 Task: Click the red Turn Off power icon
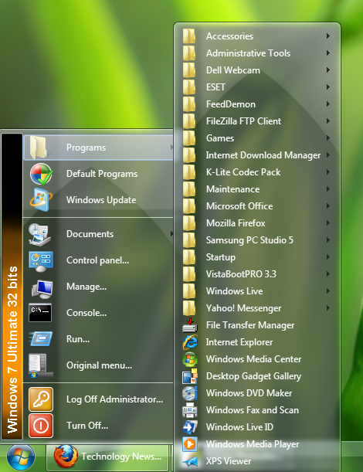(x=41, y=426)
